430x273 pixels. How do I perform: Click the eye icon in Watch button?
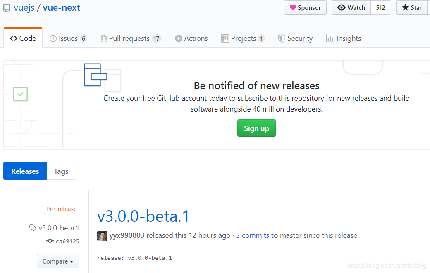click(341, 7)
